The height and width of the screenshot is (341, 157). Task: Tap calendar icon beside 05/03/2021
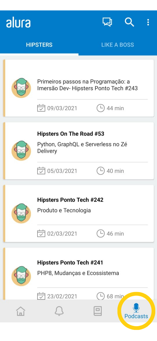click(x=41, y=171)
